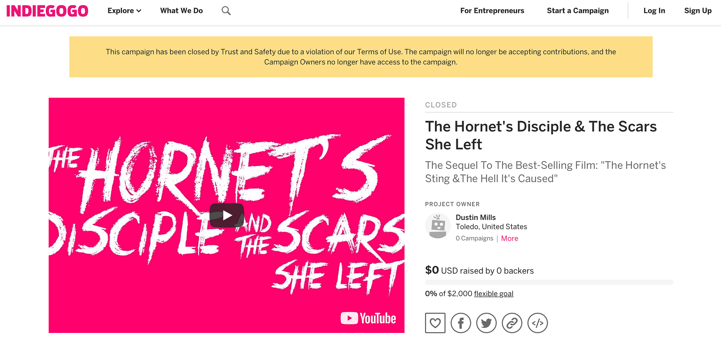Open the embed code icon

click(x=538, y=323)
